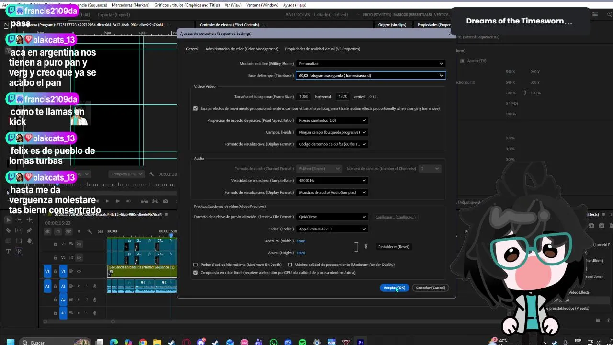Open Pixel Aspect Ratio dropdown
The image size is (613, 345).
(332, 120)
